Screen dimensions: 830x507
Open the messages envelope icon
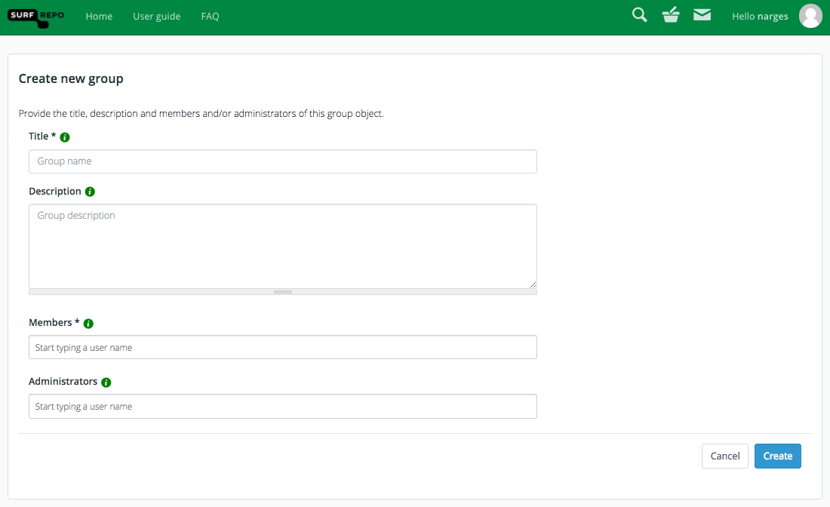pyautogui.click(x=702, y=15)
